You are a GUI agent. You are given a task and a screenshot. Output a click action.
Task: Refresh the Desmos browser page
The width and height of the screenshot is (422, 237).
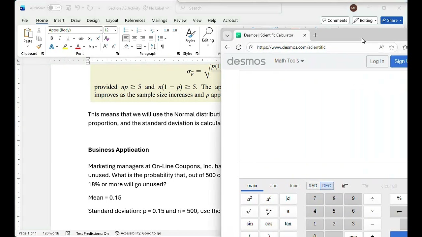(239, 47)
